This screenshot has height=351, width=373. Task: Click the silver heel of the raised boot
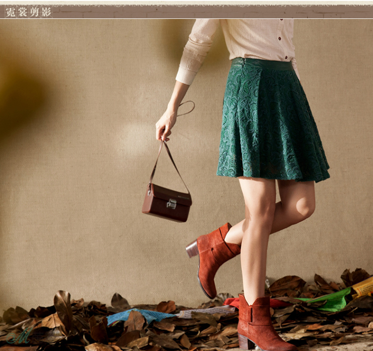pos(192,249)
